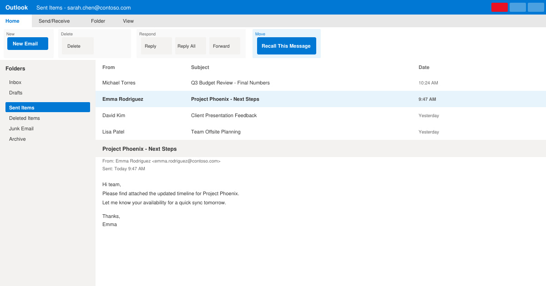Screen dimensions: 546x286
Task: Switch to the Send/Receive tab
Action: coord(54,21)
